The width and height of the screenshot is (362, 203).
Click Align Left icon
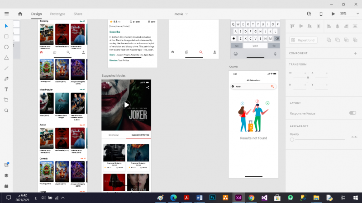[329, 26]
